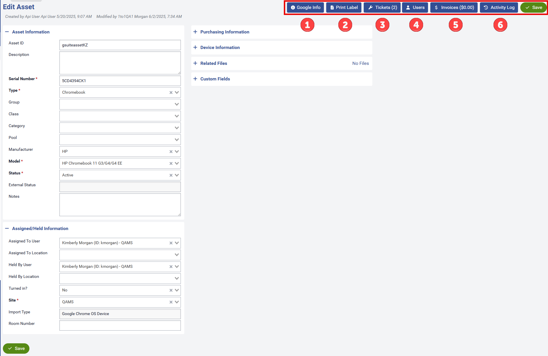Click into the Asset ID field
Screen dimensions: 548x356
pyautogui.click(x=120, y=45)
